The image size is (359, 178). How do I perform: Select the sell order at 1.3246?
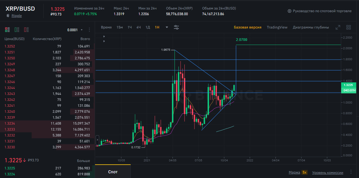47,82
